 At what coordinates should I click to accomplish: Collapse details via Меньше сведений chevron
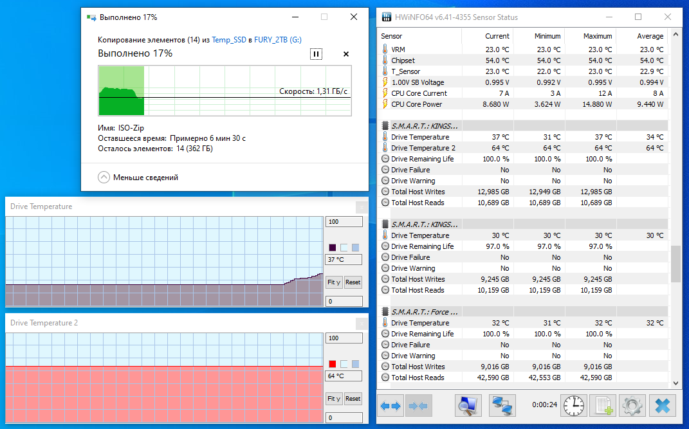[104, 178]
